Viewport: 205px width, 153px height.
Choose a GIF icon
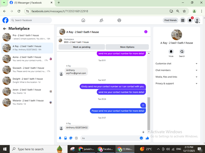click(76, 138)
